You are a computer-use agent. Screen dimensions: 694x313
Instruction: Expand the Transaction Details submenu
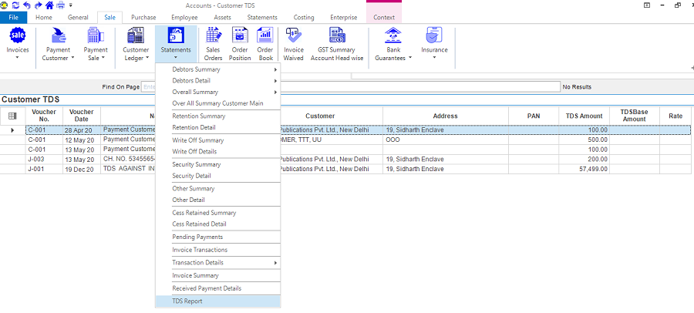(x=224, y=263)
